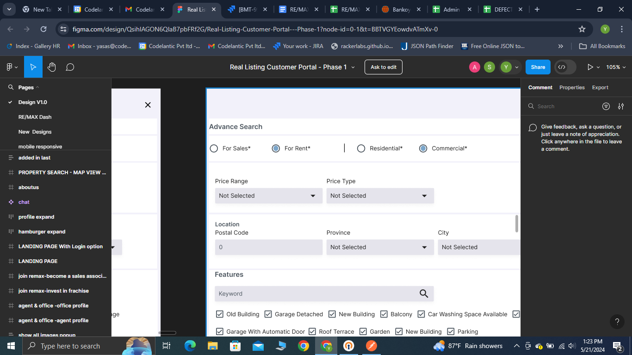Open the New Designs page
The image size is (632, 355).
[x=35, y=132]
